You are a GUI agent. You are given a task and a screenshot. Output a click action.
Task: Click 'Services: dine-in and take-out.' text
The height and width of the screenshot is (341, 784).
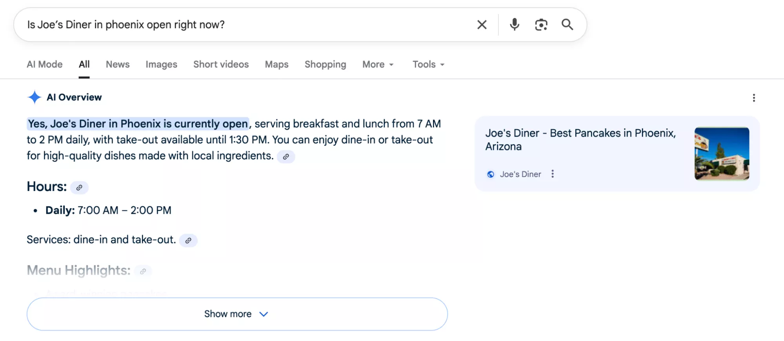pyautogui.click(x=101, y=240)
